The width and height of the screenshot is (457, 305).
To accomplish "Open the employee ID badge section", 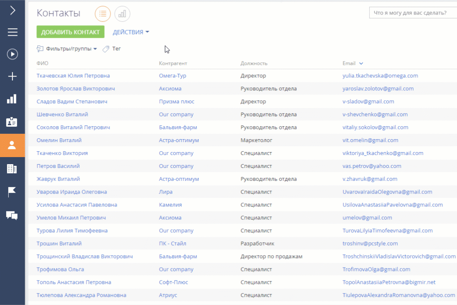I will click(x=12, y=122).
